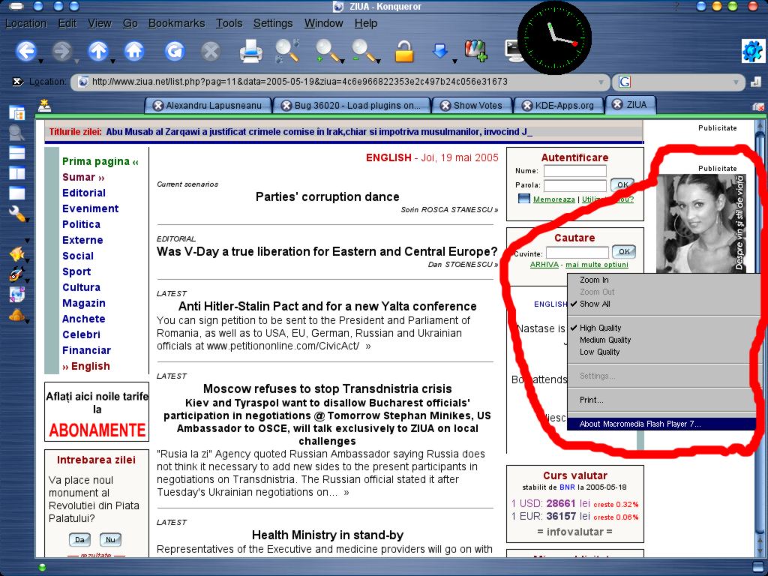The height and width of the screenshot is (576, 768).
Task: Open orange hat icon dropdown arrow
Action: [x=28, y=321]
